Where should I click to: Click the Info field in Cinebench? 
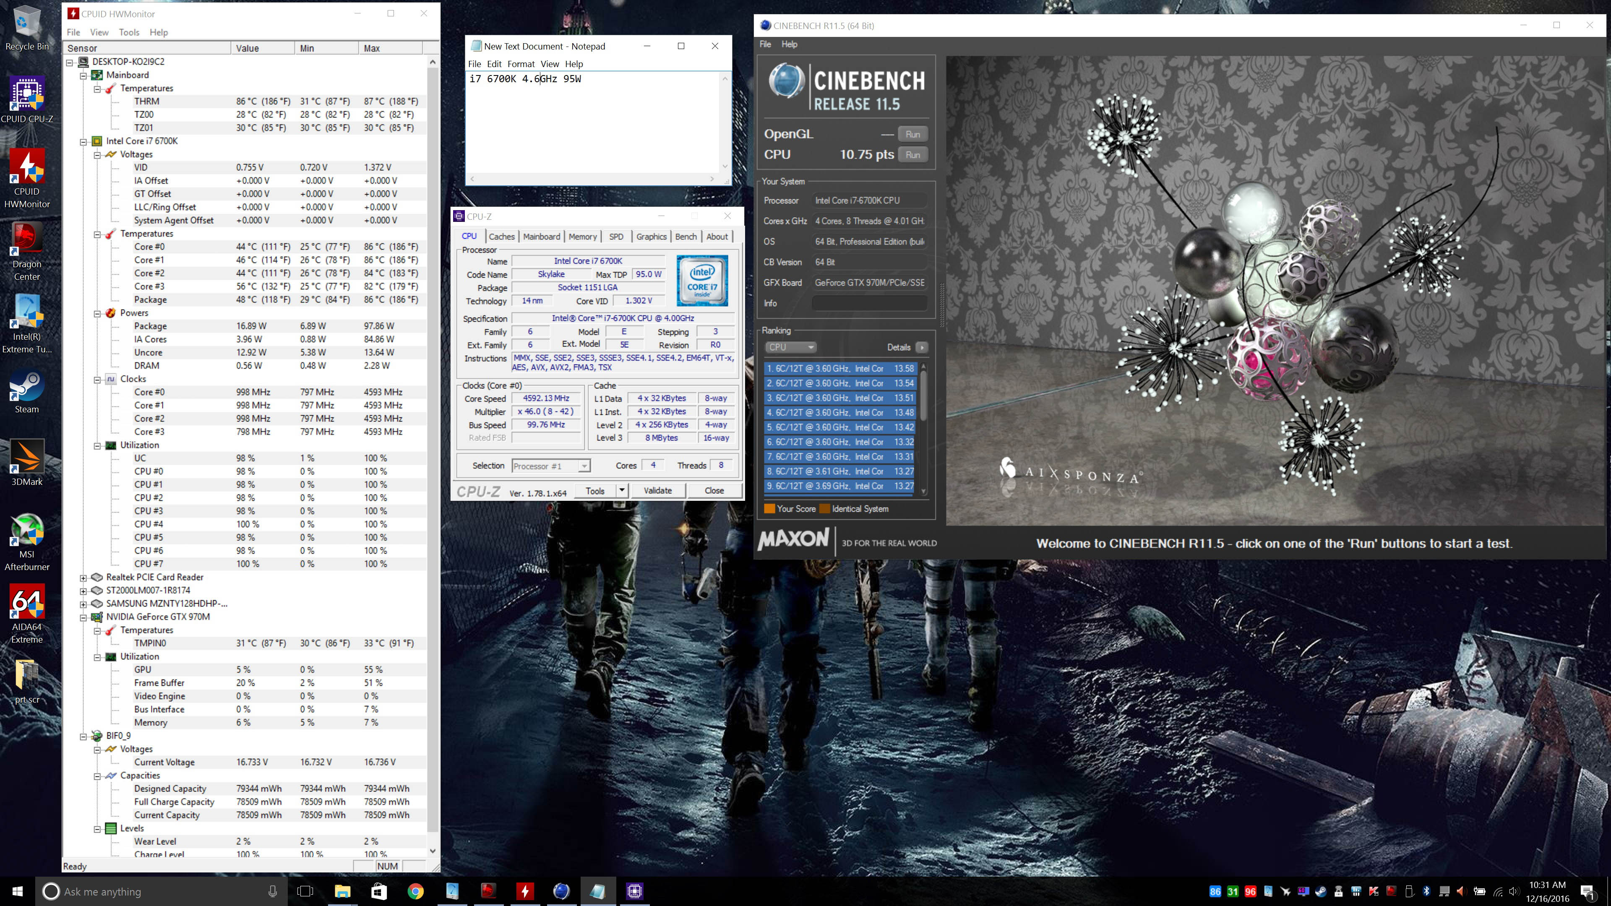[869, 303]
